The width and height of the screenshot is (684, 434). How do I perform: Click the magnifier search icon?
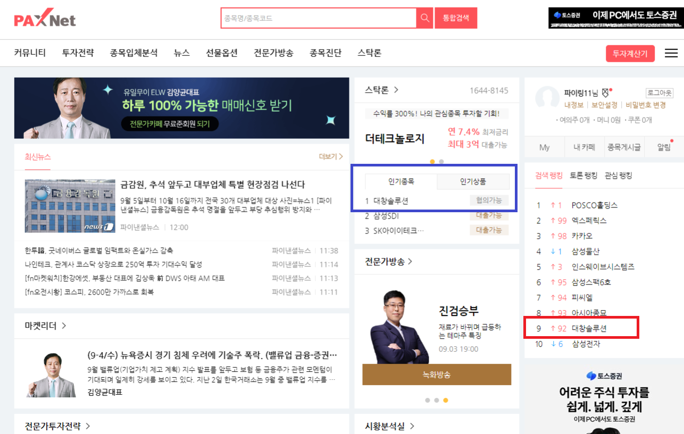(424, 18)
